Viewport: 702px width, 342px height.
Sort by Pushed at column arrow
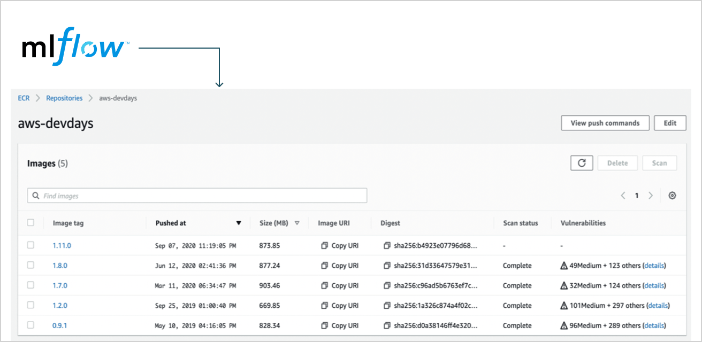pos(239,223)
